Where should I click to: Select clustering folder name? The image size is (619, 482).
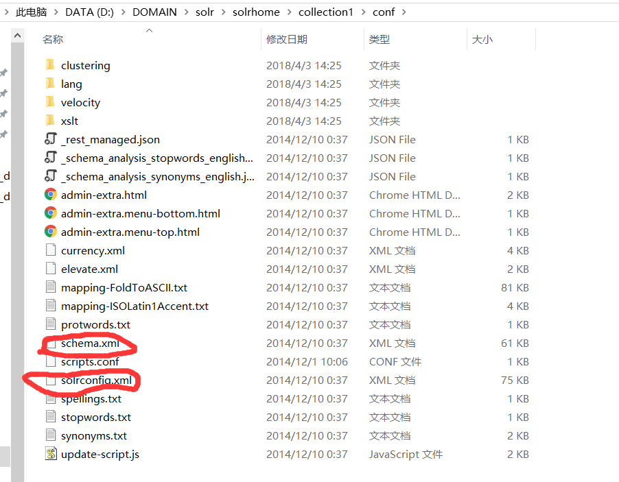[x=86, y=65]
